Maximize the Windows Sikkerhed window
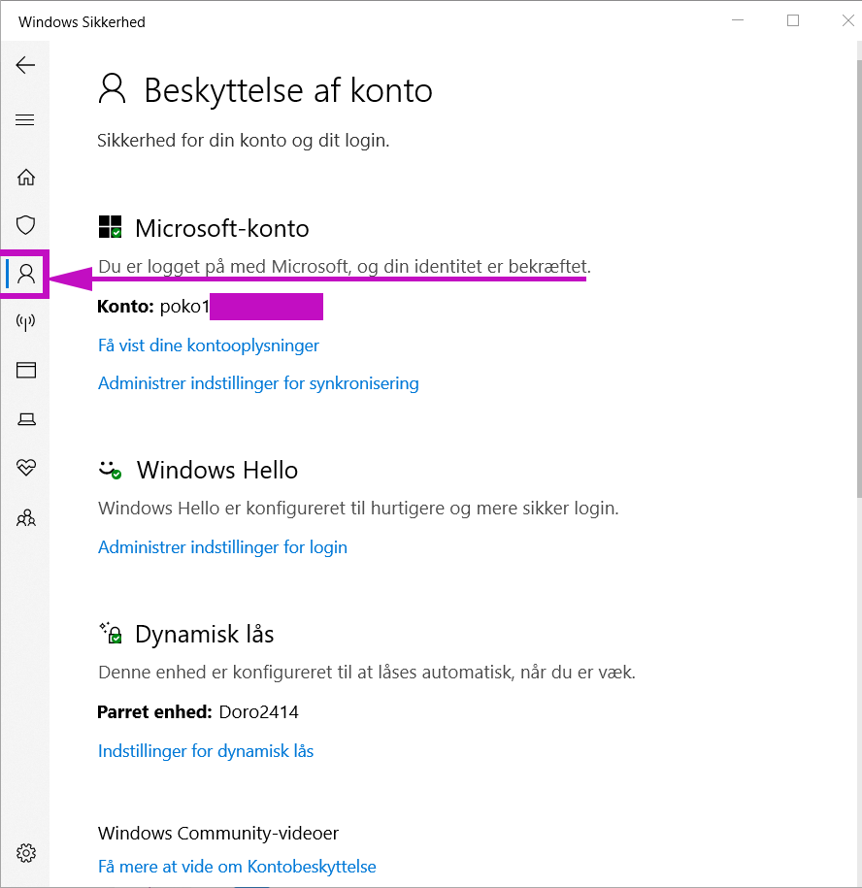The width and height of the screenshot is (862, 888). click(793, 20)
